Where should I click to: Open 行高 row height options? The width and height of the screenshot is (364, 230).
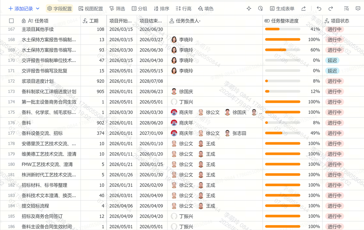tap(183, 9)
